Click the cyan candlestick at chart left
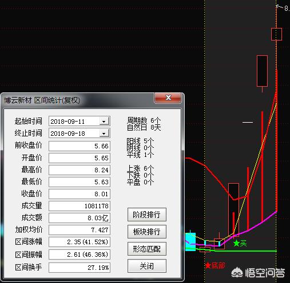 coord(190,241)
